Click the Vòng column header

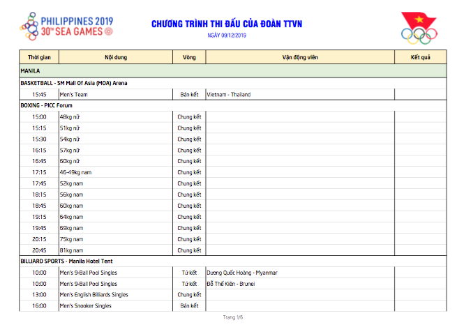[x=189, y=57]
